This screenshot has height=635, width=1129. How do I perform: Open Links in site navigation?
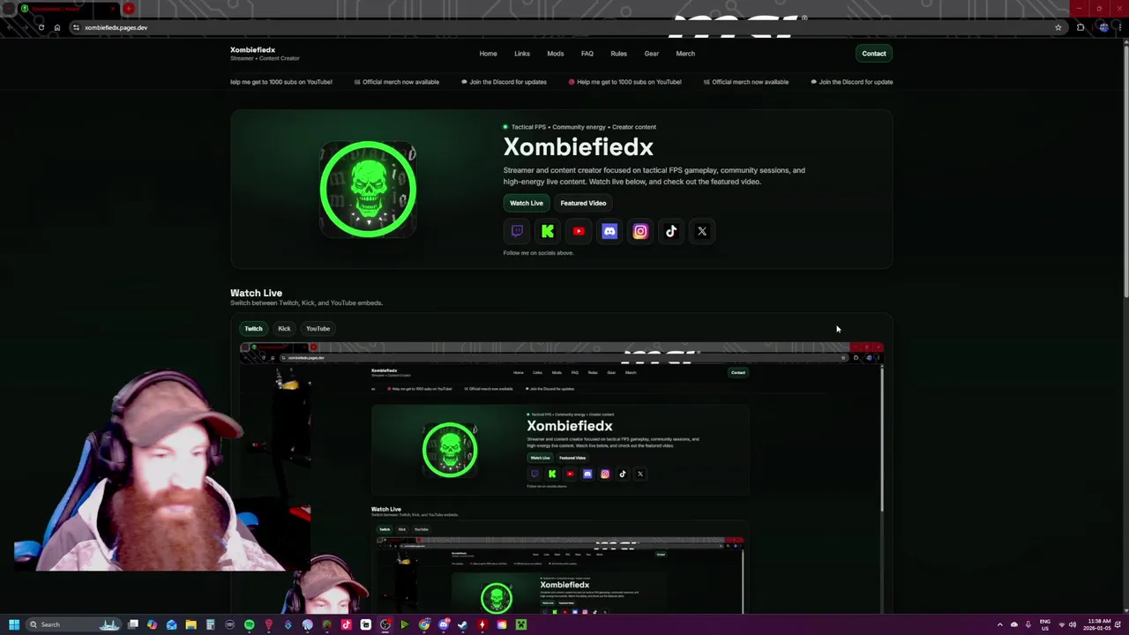[522, 53]
